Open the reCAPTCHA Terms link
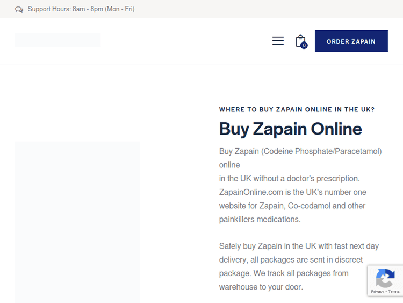 click(394, 291)
